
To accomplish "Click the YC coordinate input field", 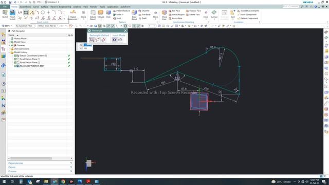I will click(x=87, y=48).
